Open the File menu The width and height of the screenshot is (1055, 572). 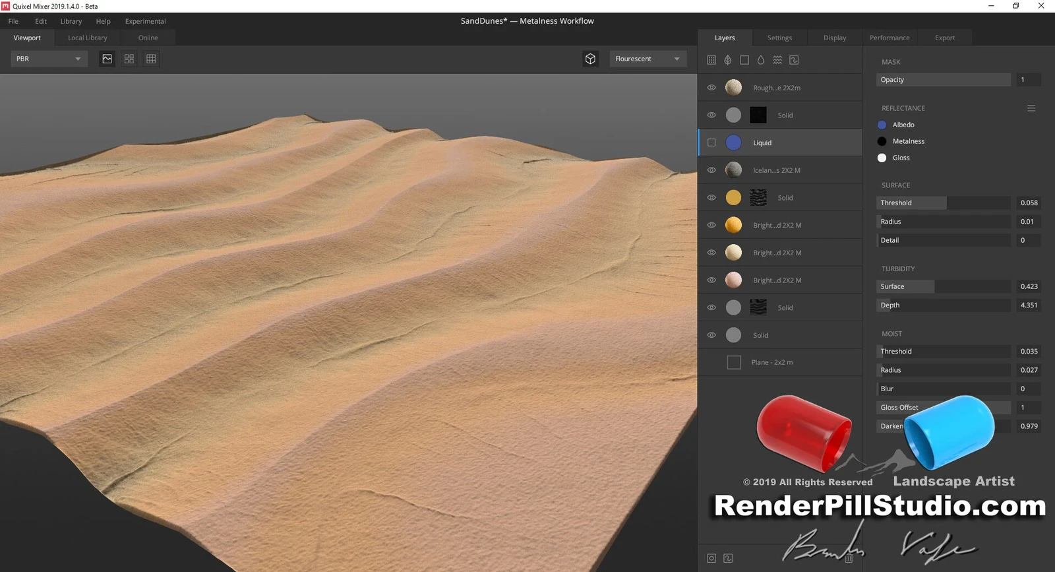pyautogui.click(x=13, y=21)
